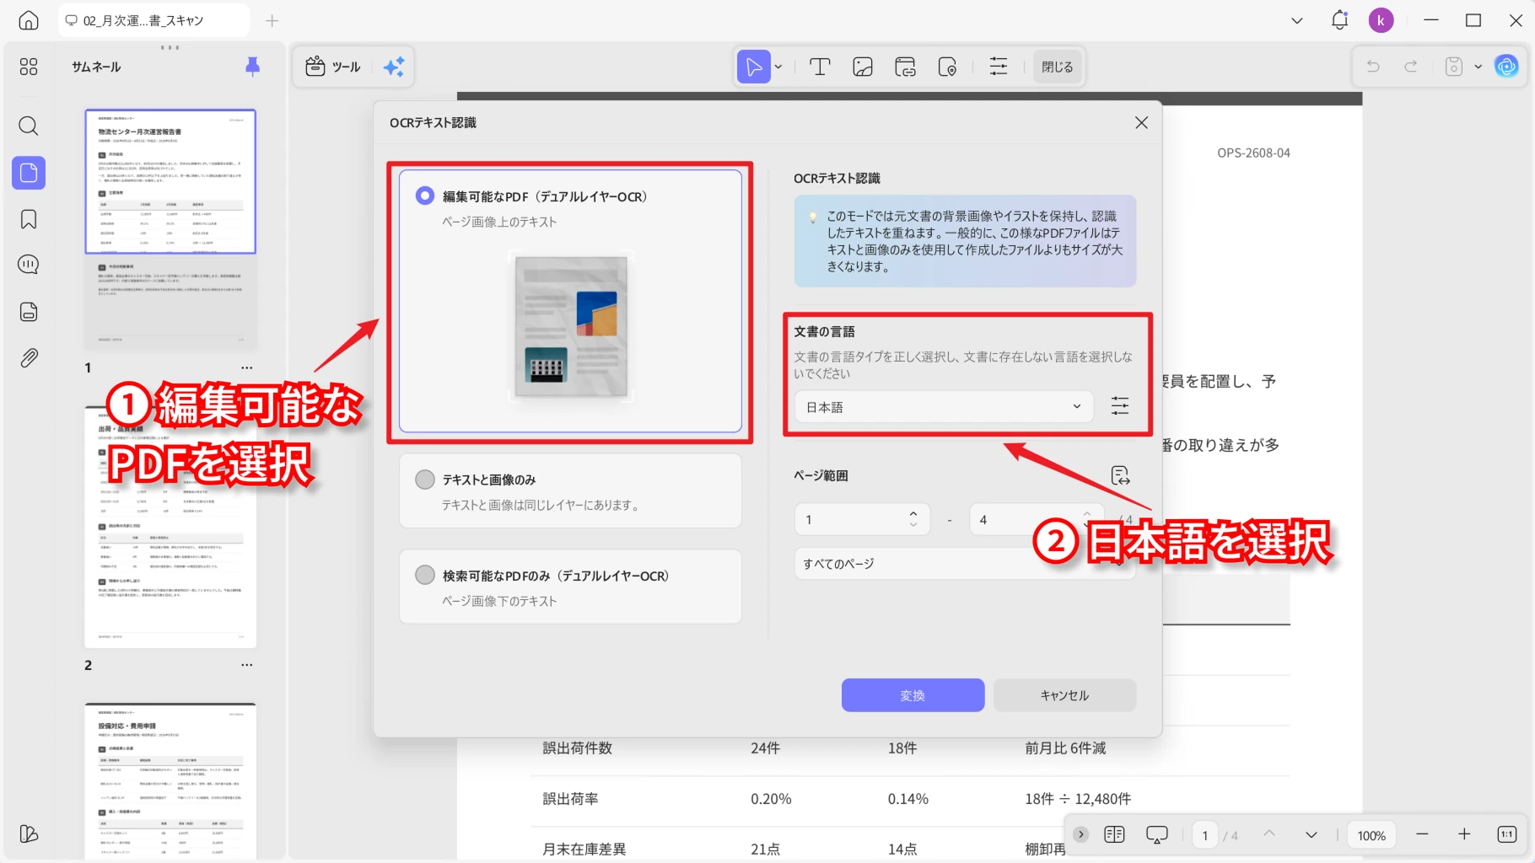Image resolution: width=1535 pixels, height=863 pixels.
Task: Click the AI sparkle icon next to ツール
Action: (394, 67)
